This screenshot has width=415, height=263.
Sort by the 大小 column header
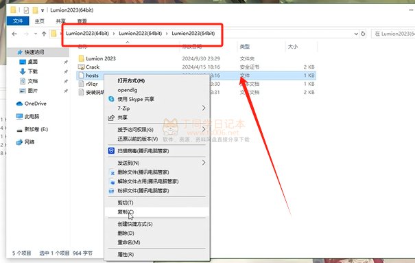293,47
